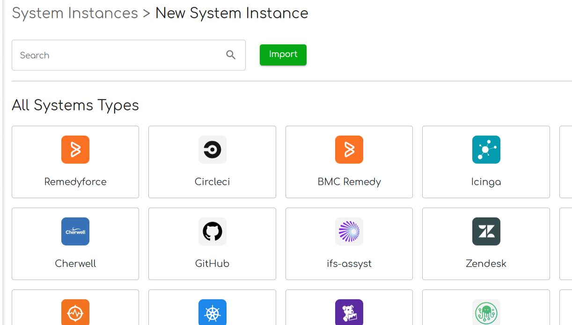Click the Remedyforce orange logo icon
Viewport: 572px width, 325px height.
75,150
